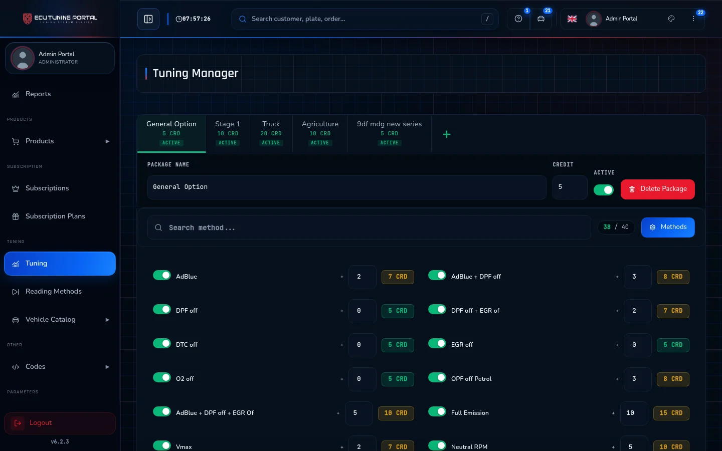Click the global customer search box

365,19
